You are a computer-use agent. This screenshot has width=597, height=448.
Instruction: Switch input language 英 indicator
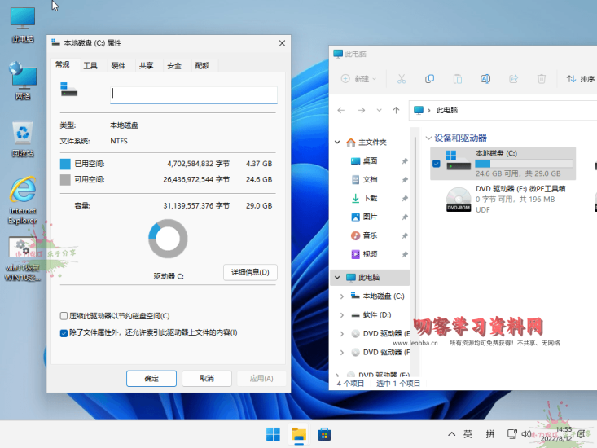468,434
